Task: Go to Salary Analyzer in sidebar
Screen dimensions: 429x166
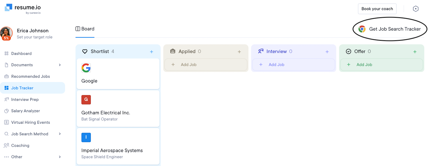Action: 25,111
